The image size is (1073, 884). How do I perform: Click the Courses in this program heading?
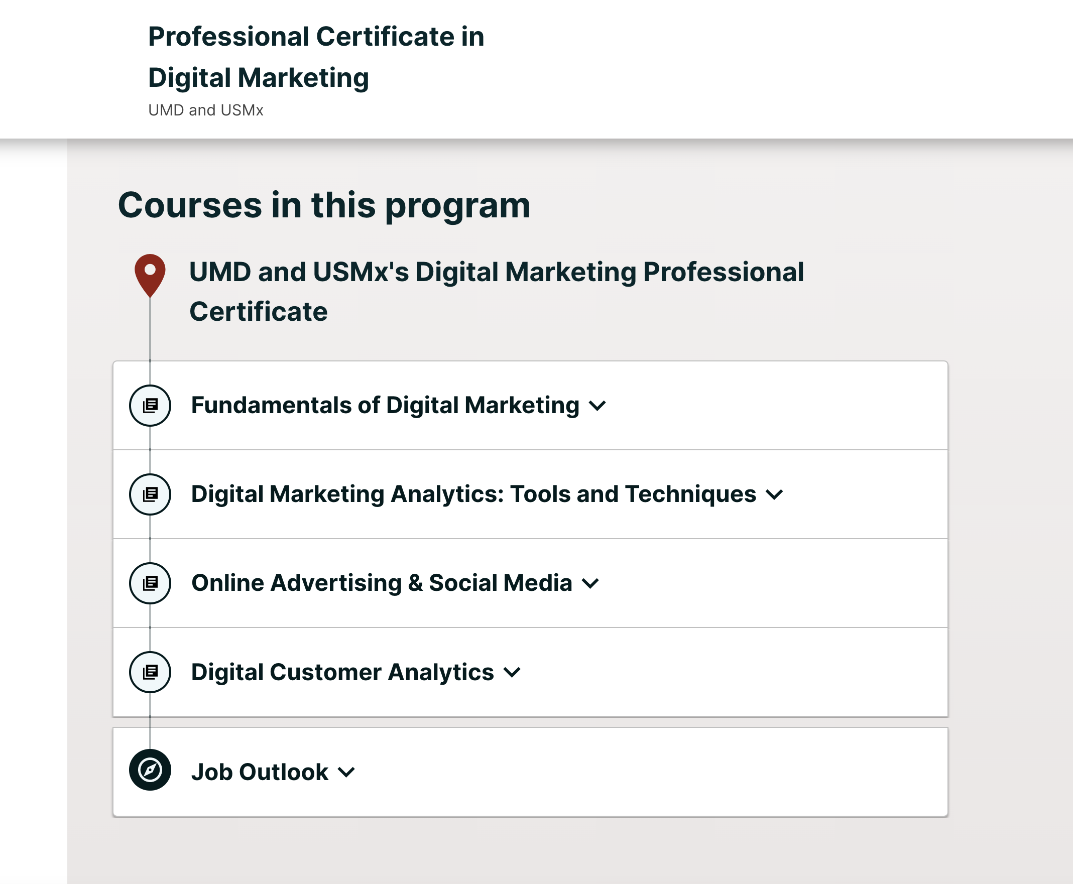(x=324, y=205)
